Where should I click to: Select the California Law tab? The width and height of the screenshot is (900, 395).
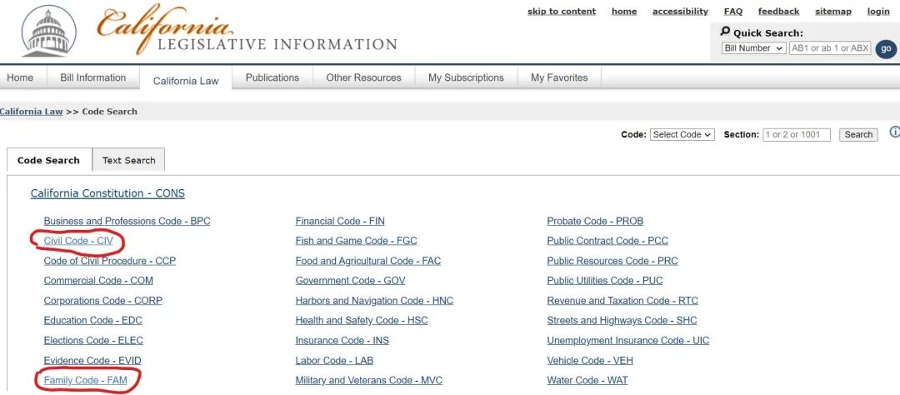(186, 80)
